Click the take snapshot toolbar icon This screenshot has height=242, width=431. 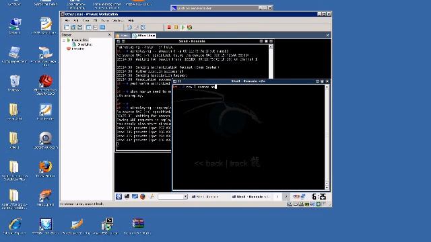click(x=129, y=27)
